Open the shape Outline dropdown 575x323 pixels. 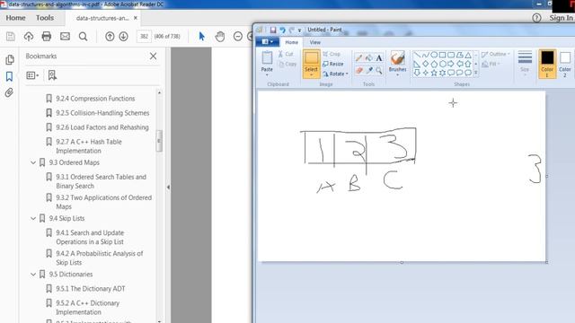coord(496,54)
